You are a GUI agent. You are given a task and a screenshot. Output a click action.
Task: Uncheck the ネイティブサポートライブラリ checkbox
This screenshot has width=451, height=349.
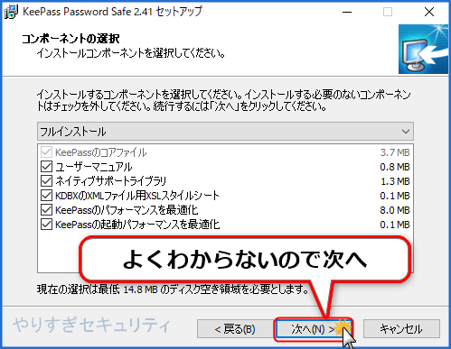click(x=46, y=181)
